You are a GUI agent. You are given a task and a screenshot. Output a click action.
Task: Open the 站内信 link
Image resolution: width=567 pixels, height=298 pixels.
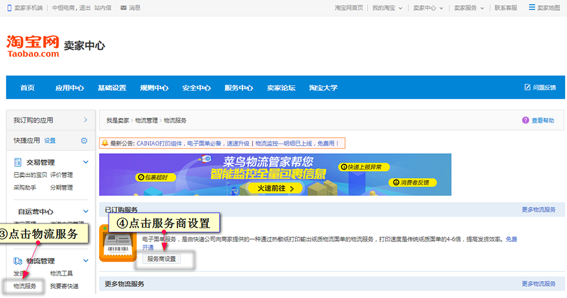click(x=103, y=8)
